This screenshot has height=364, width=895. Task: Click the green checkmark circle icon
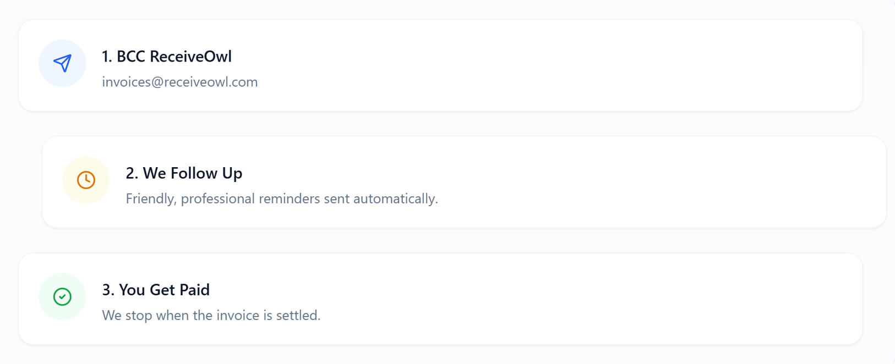(62, 297)
